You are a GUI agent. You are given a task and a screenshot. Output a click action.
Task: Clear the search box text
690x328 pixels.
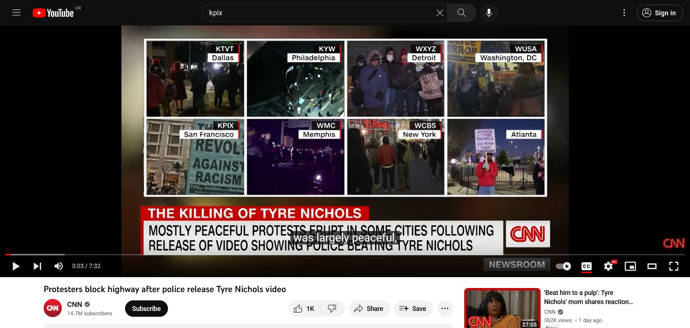[440, 13]
